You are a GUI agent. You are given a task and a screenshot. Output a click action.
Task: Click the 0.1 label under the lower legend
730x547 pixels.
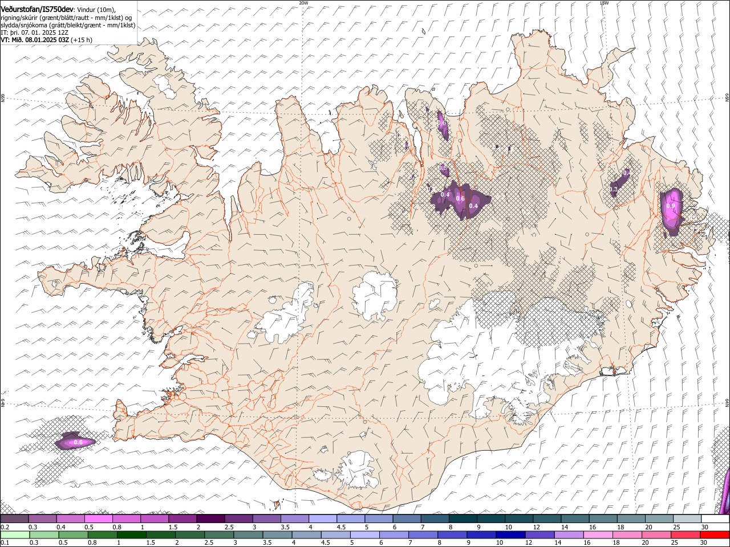point(5,543)
